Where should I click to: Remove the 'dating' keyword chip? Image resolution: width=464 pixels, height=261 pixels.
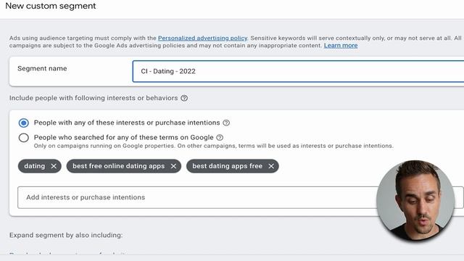pyautogui.click(x=54, y=166)
